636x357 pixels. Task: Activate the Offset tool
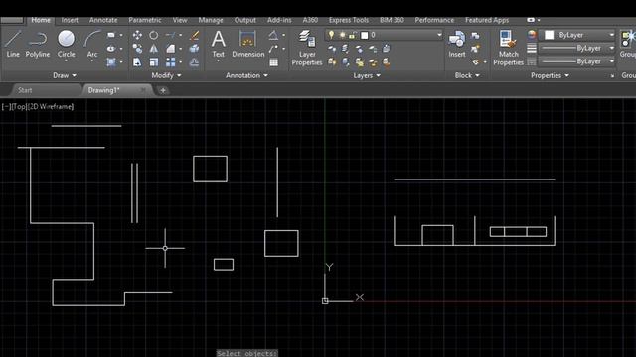pyautogui.click(x=195, y=62)
